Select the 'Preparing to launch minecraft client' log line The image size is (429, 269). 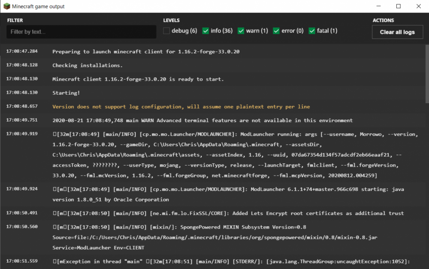[146, 52]
